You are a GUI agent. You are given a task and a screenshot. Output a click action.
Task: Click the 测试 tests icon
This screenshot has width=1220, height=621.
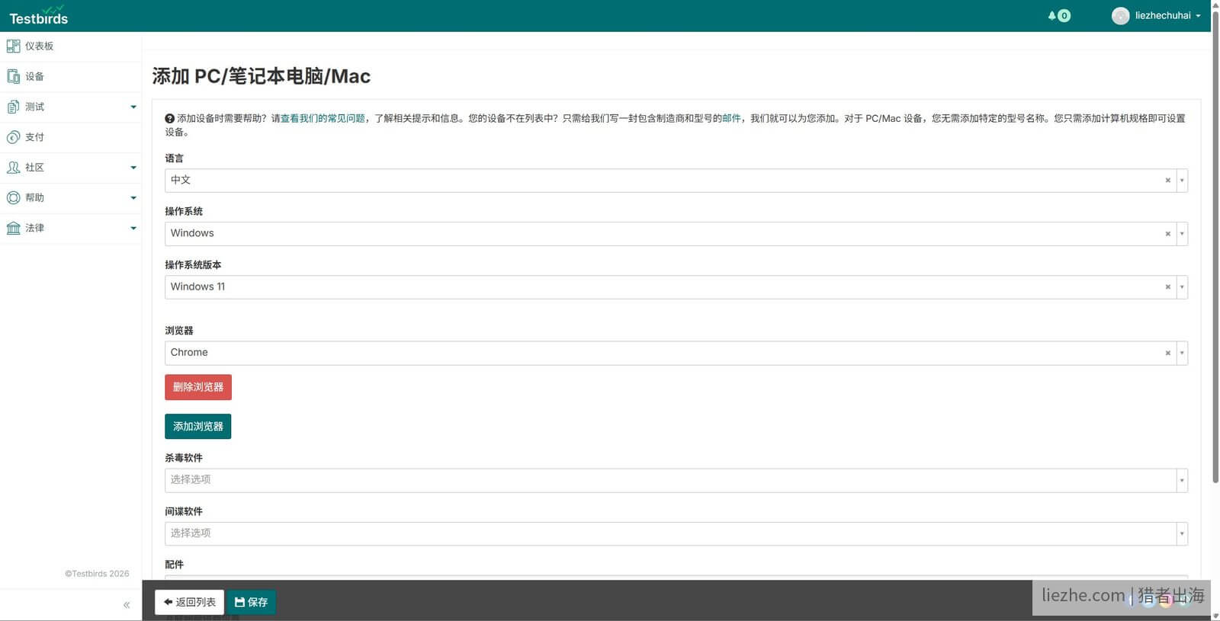pos(13,107)
